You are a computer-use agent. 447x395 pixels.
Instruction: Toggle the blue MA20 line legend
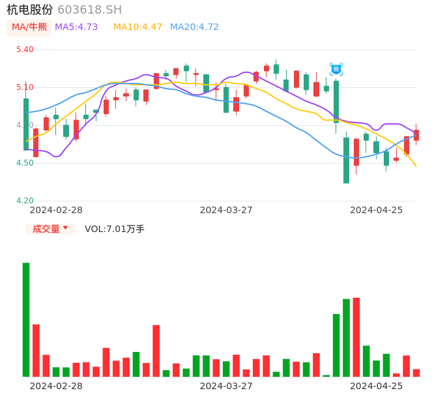click(x=194, y=27)
